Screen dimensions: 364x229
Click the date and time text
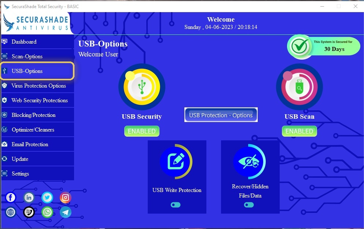coord(221,27)
